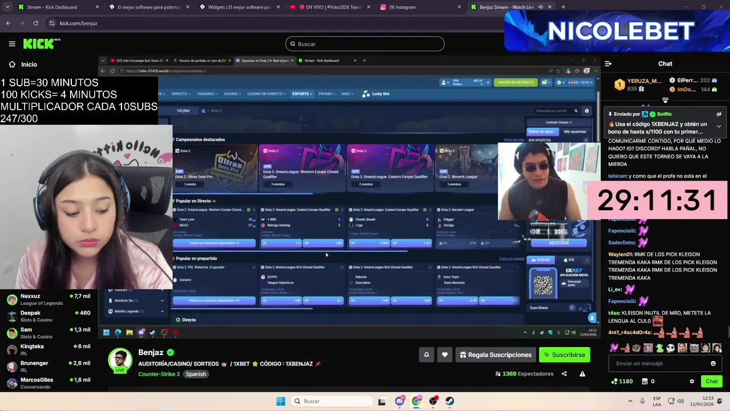This screenshot has width=730, height=411.
Task: Follow Benjaz with the heart button
Action: coord(445,355)
